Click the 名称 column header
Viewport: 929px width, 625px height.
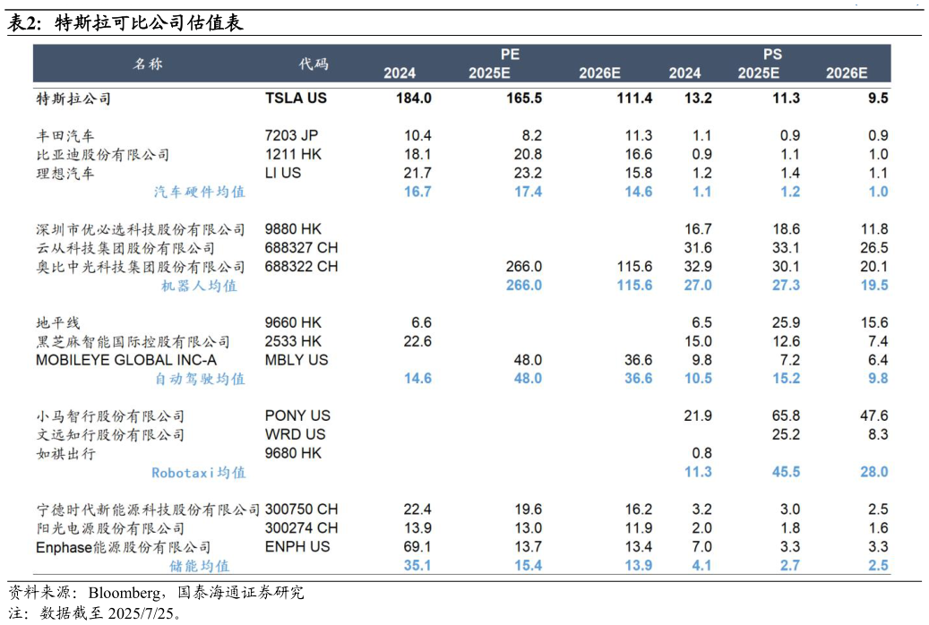click(x=149, y=64)
